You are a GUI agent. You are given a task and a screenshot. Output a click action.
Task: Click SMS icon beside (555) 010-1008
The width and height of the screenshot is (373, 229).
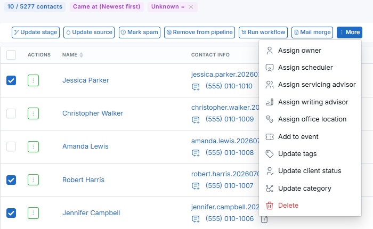(196, 153)
